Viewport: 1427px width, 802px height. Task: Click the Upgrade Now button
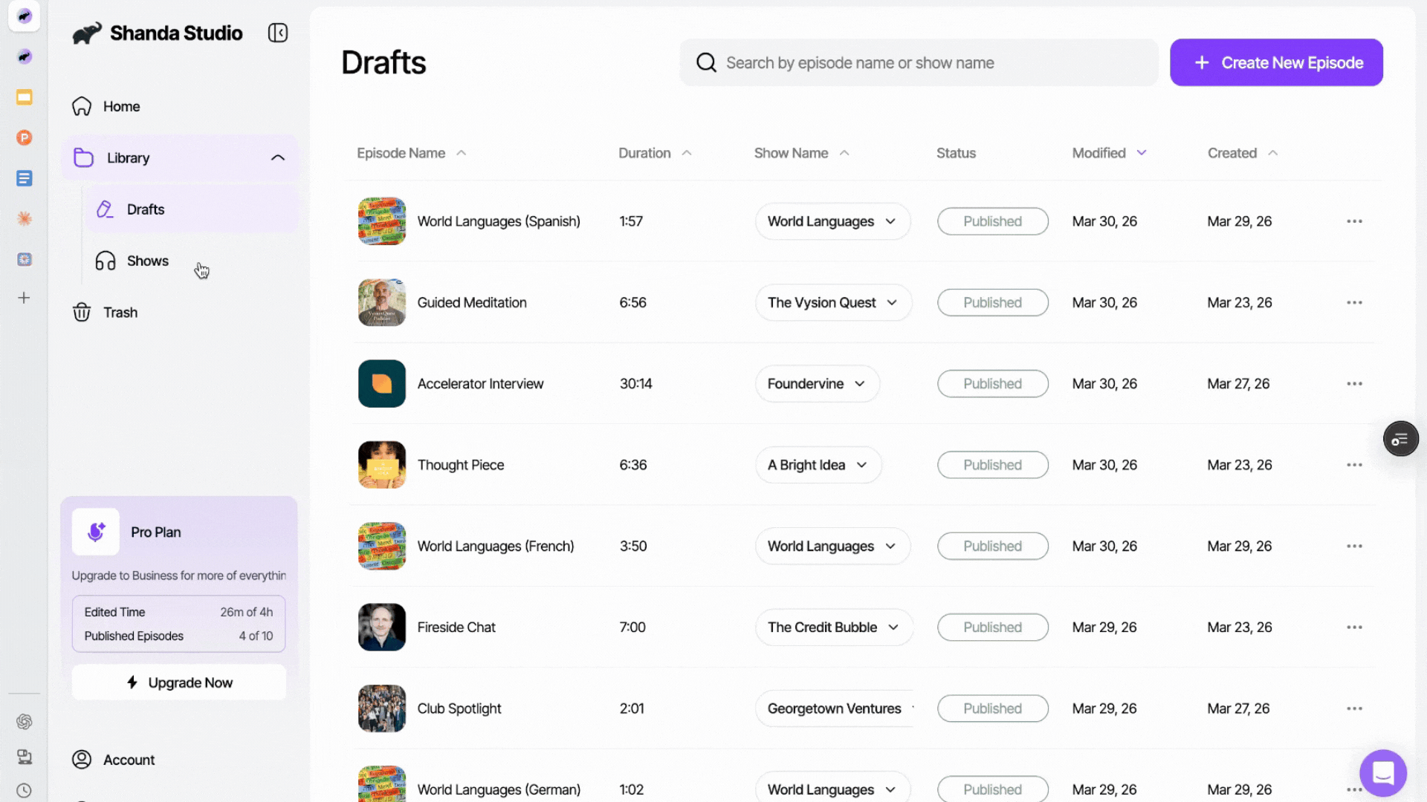(179, 682)
